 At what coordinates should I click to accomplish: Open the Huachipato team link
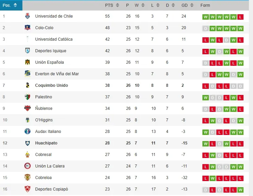(46, 143)
